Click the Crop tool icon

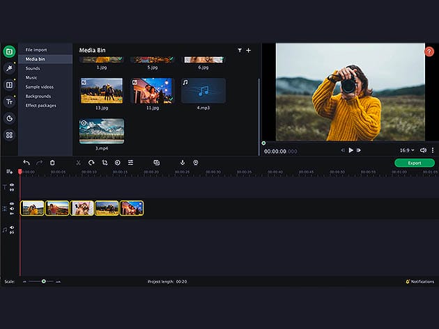(105, 163)
